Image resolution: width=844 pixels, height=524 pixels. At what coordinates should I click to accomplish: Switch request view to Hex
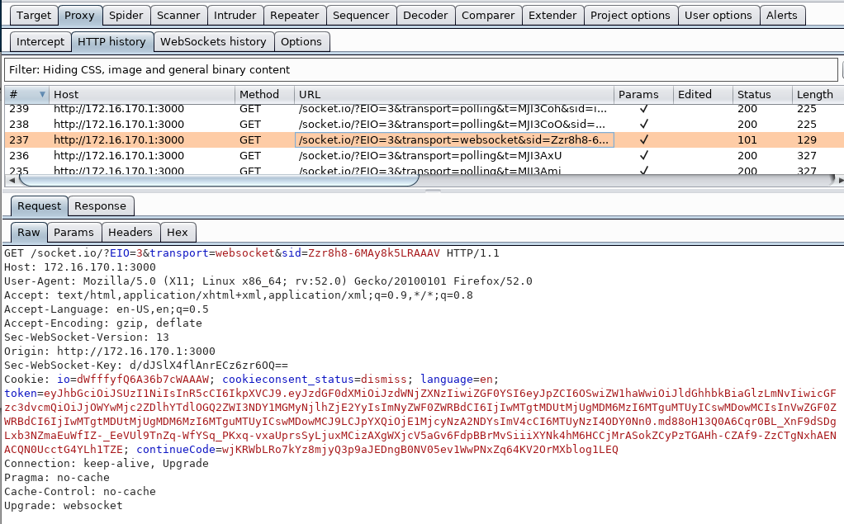pos(177,233)
